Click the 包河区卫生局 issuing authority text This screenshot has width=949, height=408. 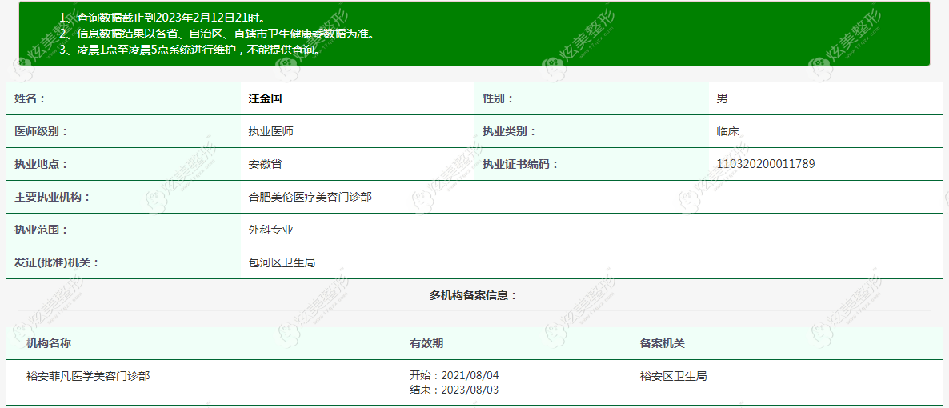(282, 262)
